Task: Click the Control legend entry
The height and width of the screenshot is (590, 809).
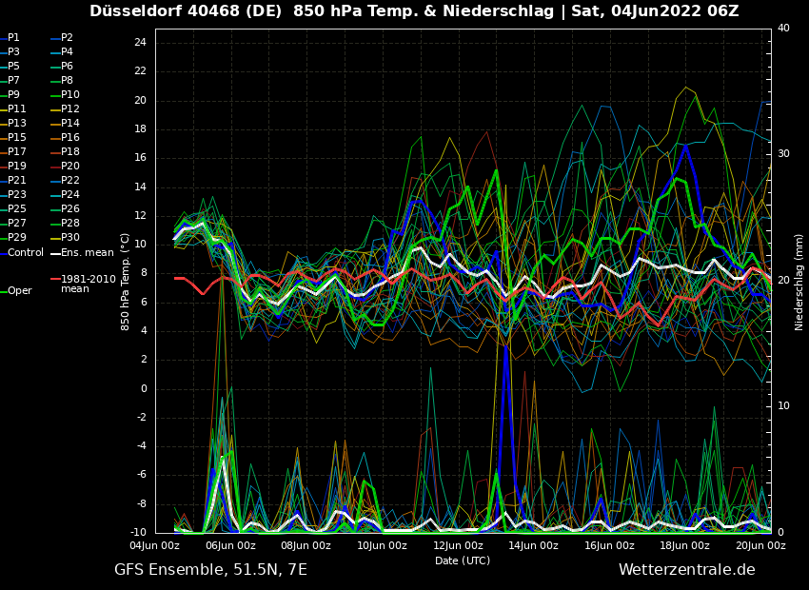Action: pyautogui.click(x=26, y=252)
